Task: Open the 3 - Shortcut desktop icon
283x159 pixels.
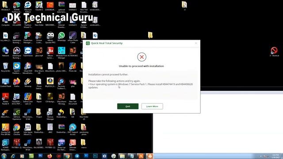Action: point(274,52)
